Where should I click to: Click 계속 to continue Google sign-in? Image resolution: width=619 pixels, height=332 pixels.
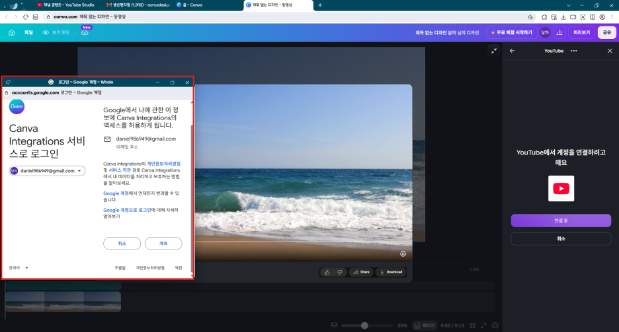point(163,244)
